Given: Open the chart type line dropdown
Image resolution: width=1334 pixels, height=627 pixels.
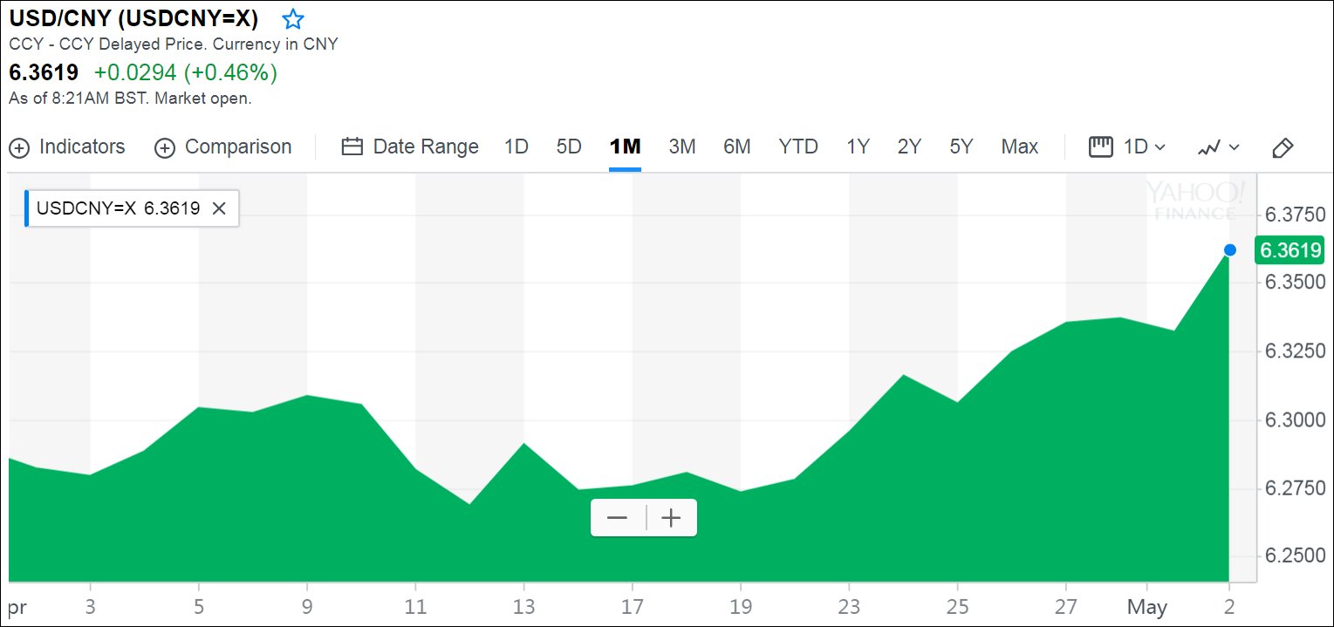Looking at the screenshot, I should coord(1218,147).
